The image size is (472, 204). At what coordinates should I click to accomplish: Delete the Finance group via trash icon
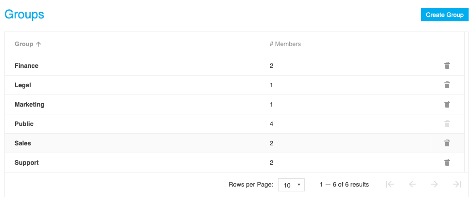point(447,65)
